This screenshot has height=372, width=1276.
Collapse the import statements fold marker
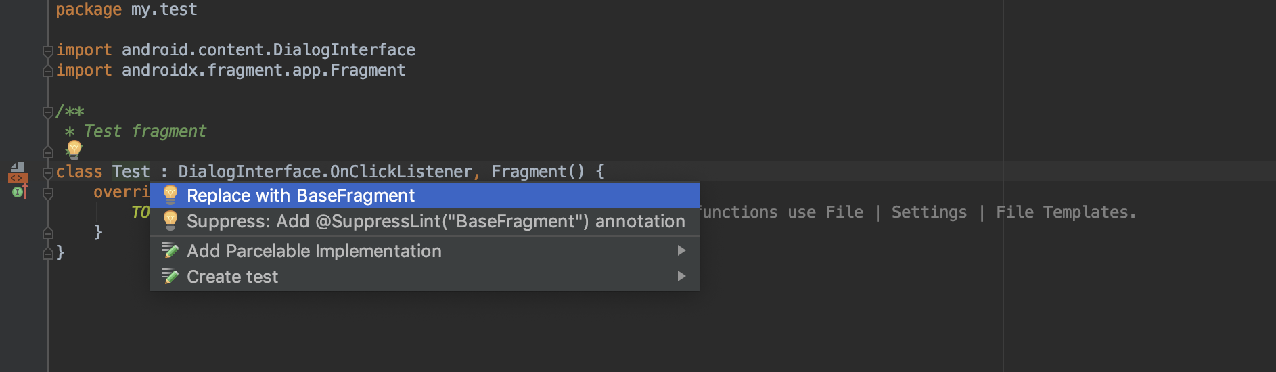click(47, 51)
